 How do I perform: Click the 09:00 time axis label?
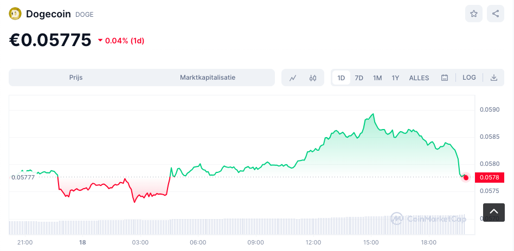[x=256, y=243]
